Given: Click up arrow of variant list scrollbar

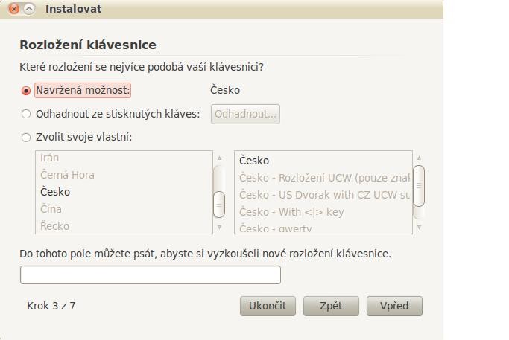Looking at the screenshot, I should 419,158.
